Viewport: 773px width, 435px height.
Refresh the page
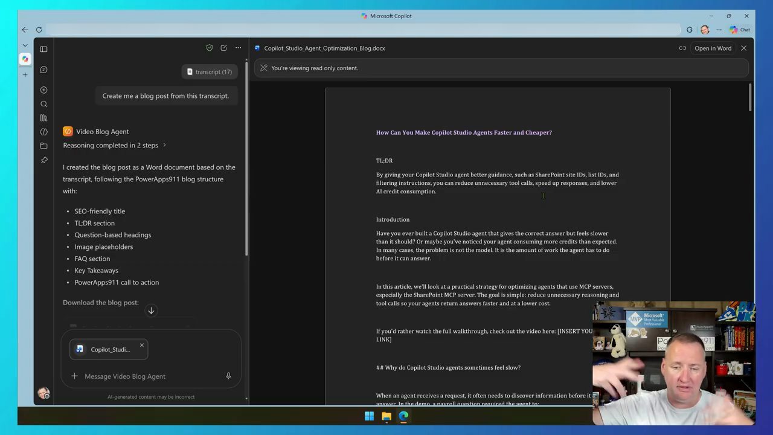point(39,30)
